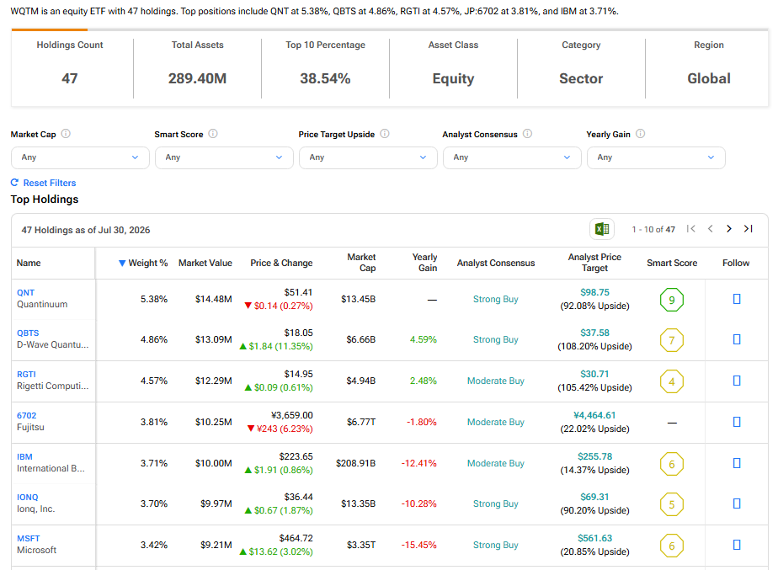
Task: Jump to last page of holdings
Action: (749, 229)
